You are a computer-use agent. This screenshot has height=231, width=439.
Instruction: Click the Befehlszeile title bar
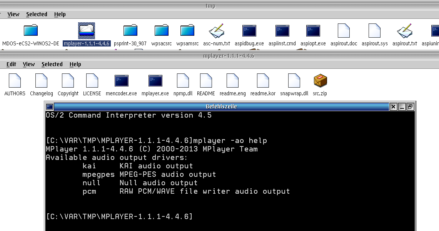[x=222, y=106]
